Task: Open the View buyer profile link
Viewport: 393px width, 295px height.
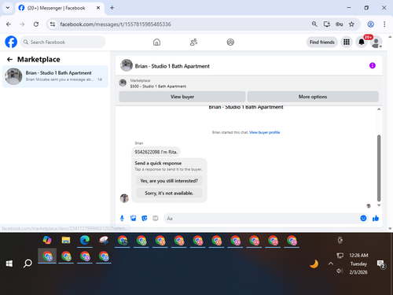Action: (265, 132)
